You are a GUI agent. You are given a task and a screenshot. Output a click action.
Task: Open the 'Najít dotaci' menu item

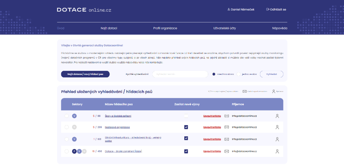pos(109,28)
